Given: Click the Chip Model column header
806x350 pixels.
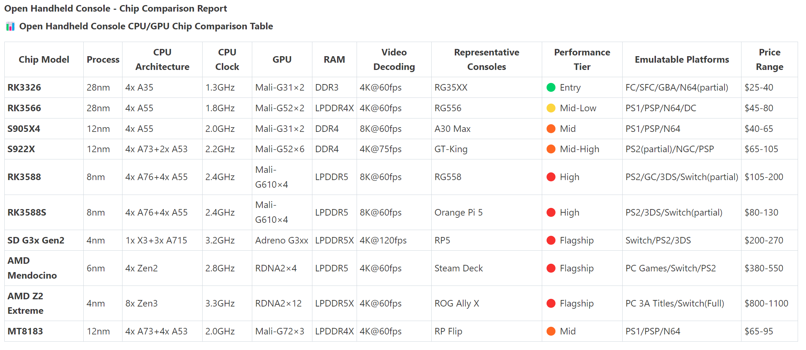Looking at the screenshot, I should [44, 59].
